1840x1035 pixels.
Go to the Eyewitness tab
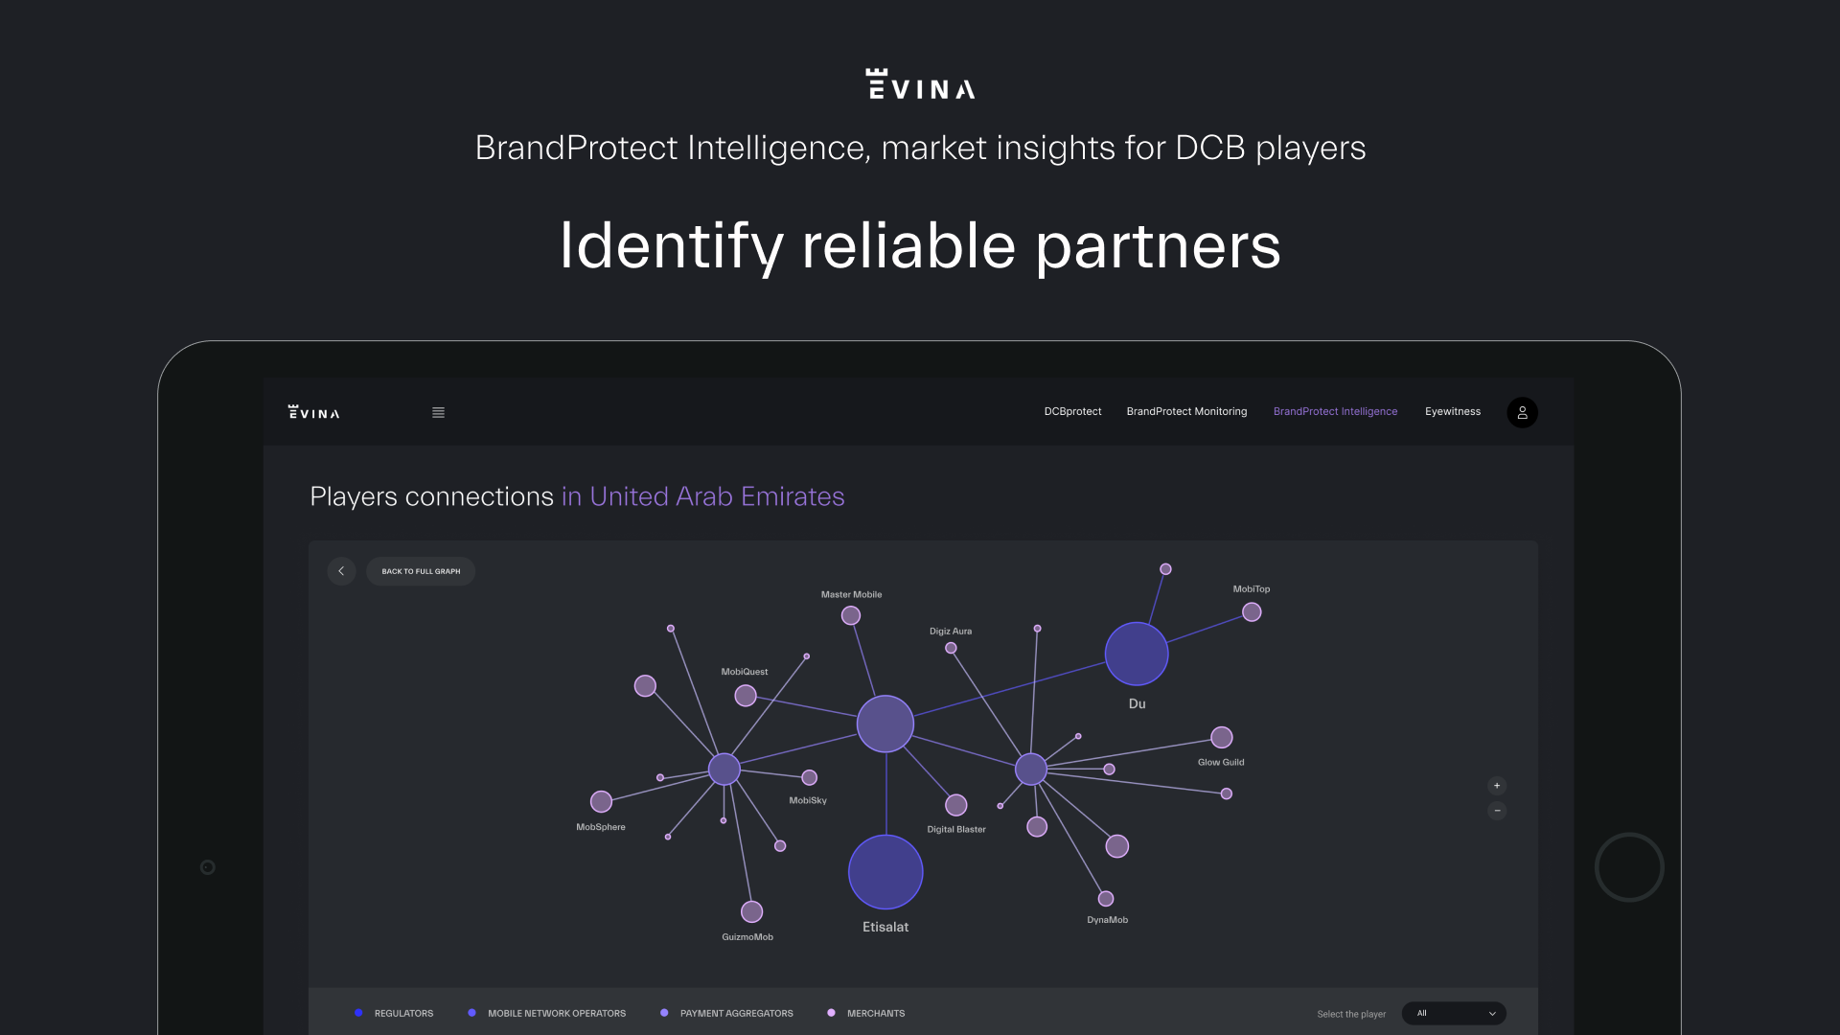(x=1452, y=412)
